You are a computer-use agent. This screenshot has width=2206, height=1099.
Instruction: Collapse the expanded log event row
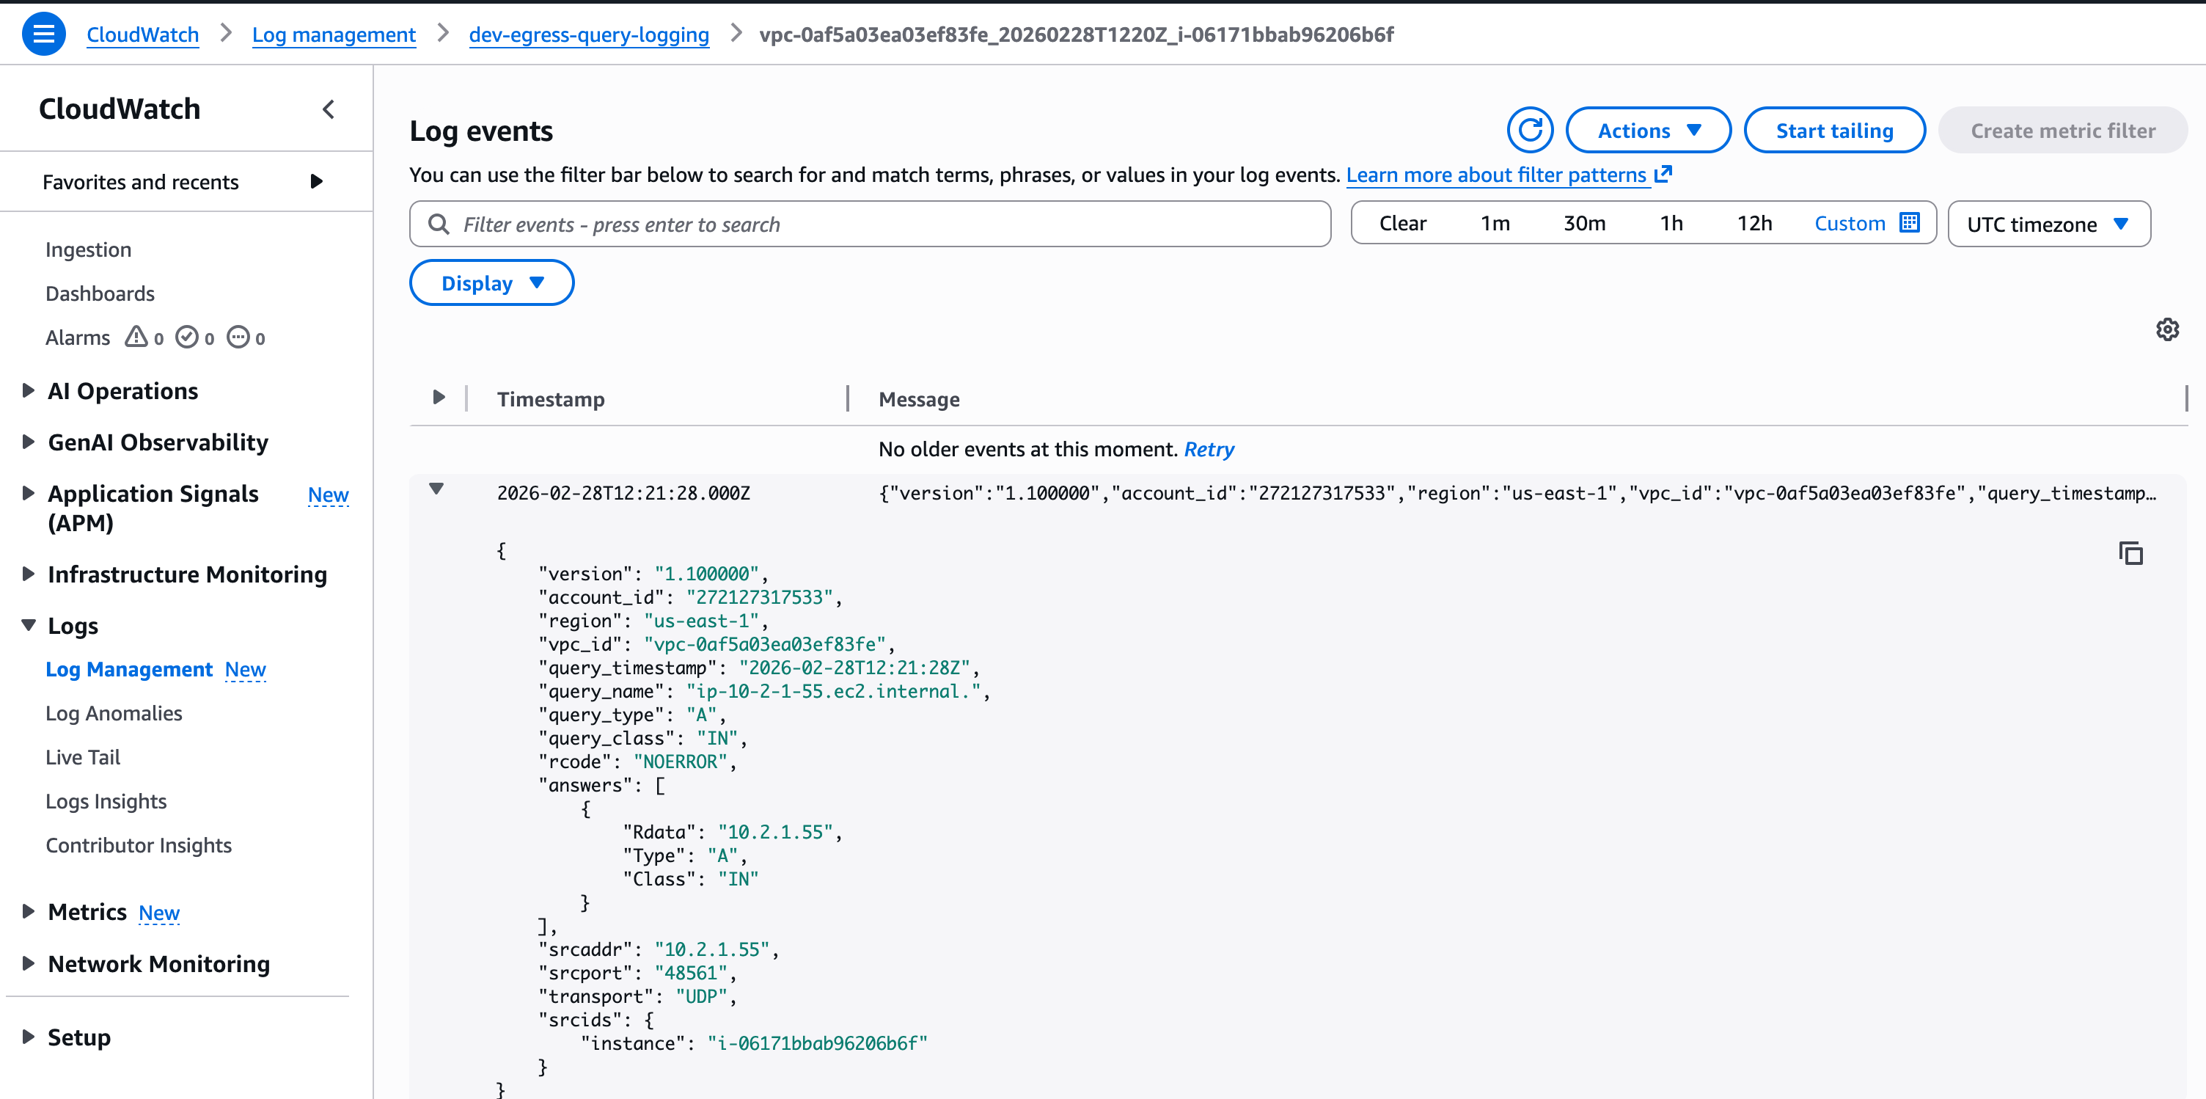point(437,489)
